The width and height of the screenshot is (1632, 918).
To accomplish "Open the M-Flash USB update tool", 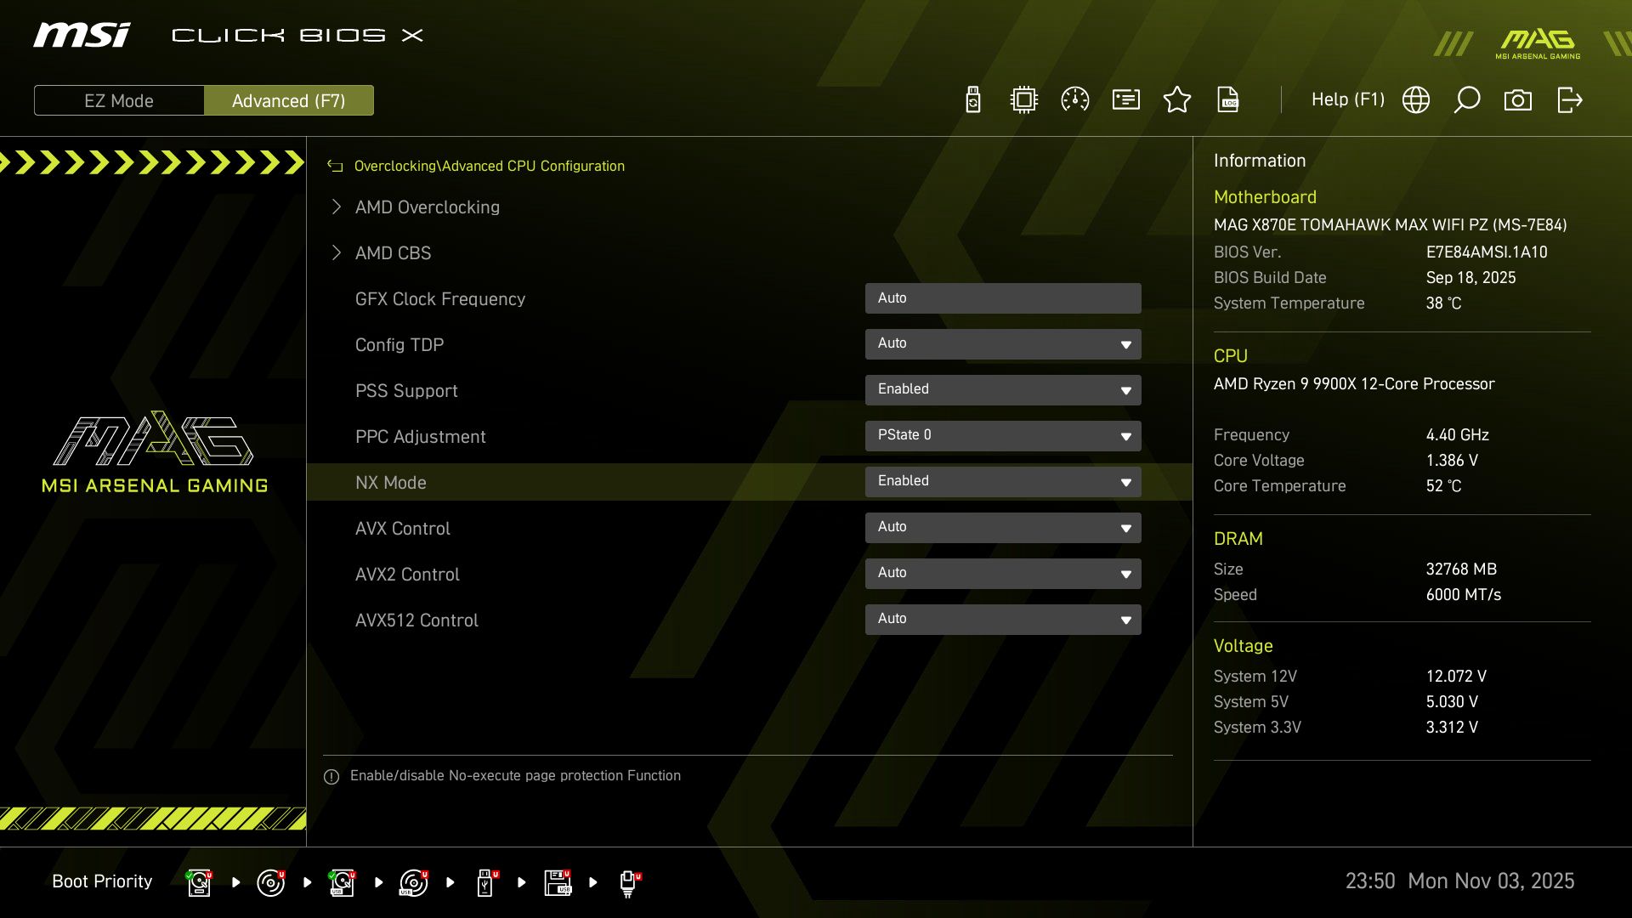I will click(972, 99).
